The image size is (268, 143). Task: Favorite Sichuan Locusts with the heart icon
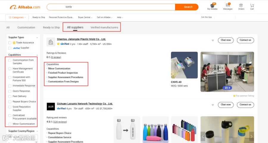coord(213,105)
